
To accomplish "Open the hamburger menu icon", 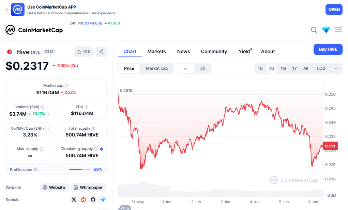I will click(338, 30).
